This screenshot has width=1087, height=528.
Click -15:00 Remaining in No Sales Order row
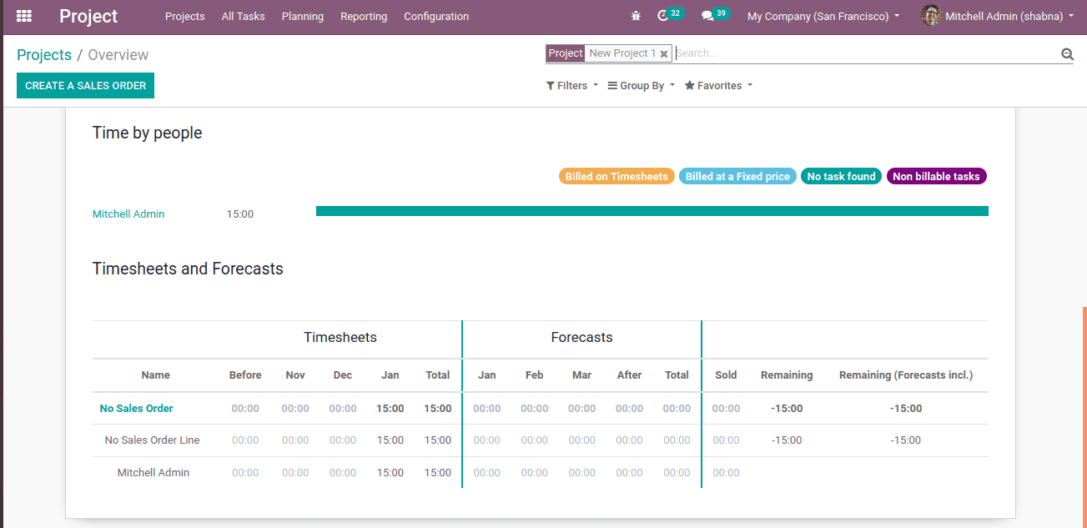pyautogui.click(x=787, y=408)
